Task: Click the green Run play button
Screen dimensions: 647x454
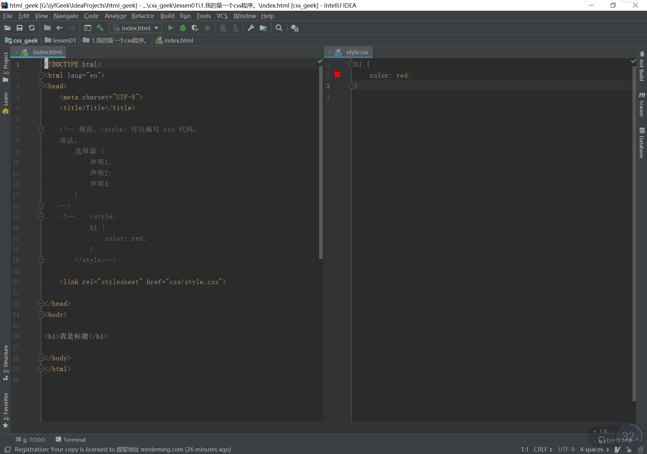Action: [x=170, y=28]
